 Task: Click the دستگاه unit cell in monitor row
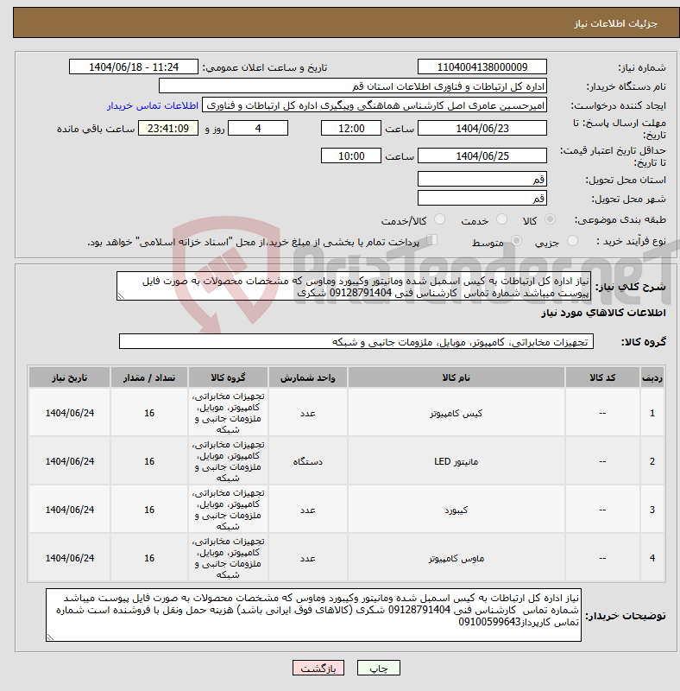[308, 461]
